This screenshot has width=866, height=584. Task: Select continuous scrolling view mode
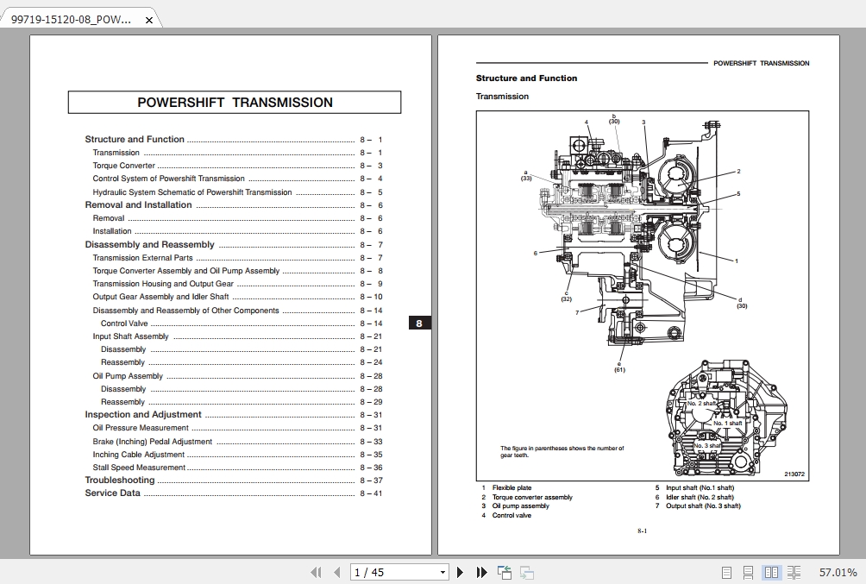tap(747, 572)
